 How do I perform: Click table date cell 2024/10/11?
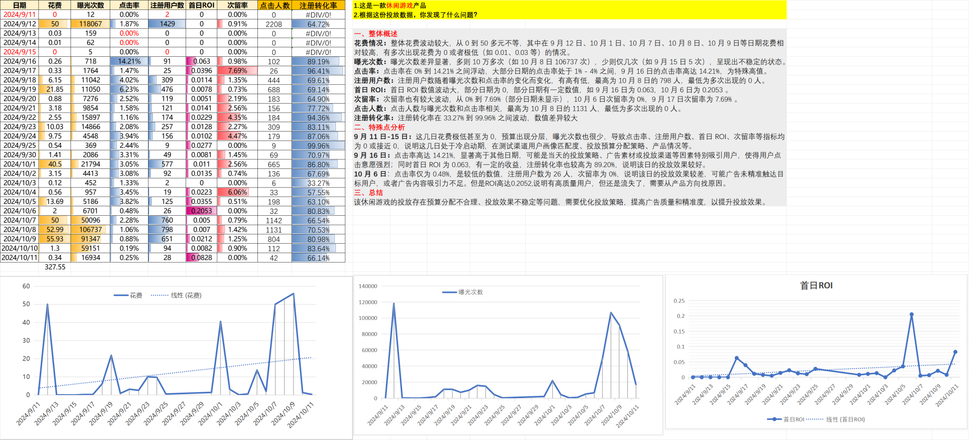pyautogui.click(x=19, y=258)
